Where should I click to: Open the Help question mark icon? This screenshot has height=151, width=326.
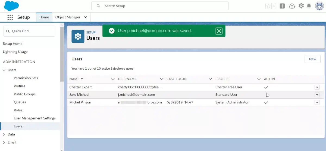292,6
